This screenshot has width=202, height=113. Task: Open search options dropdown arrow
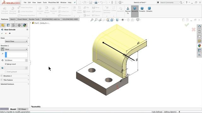[183, 3]
